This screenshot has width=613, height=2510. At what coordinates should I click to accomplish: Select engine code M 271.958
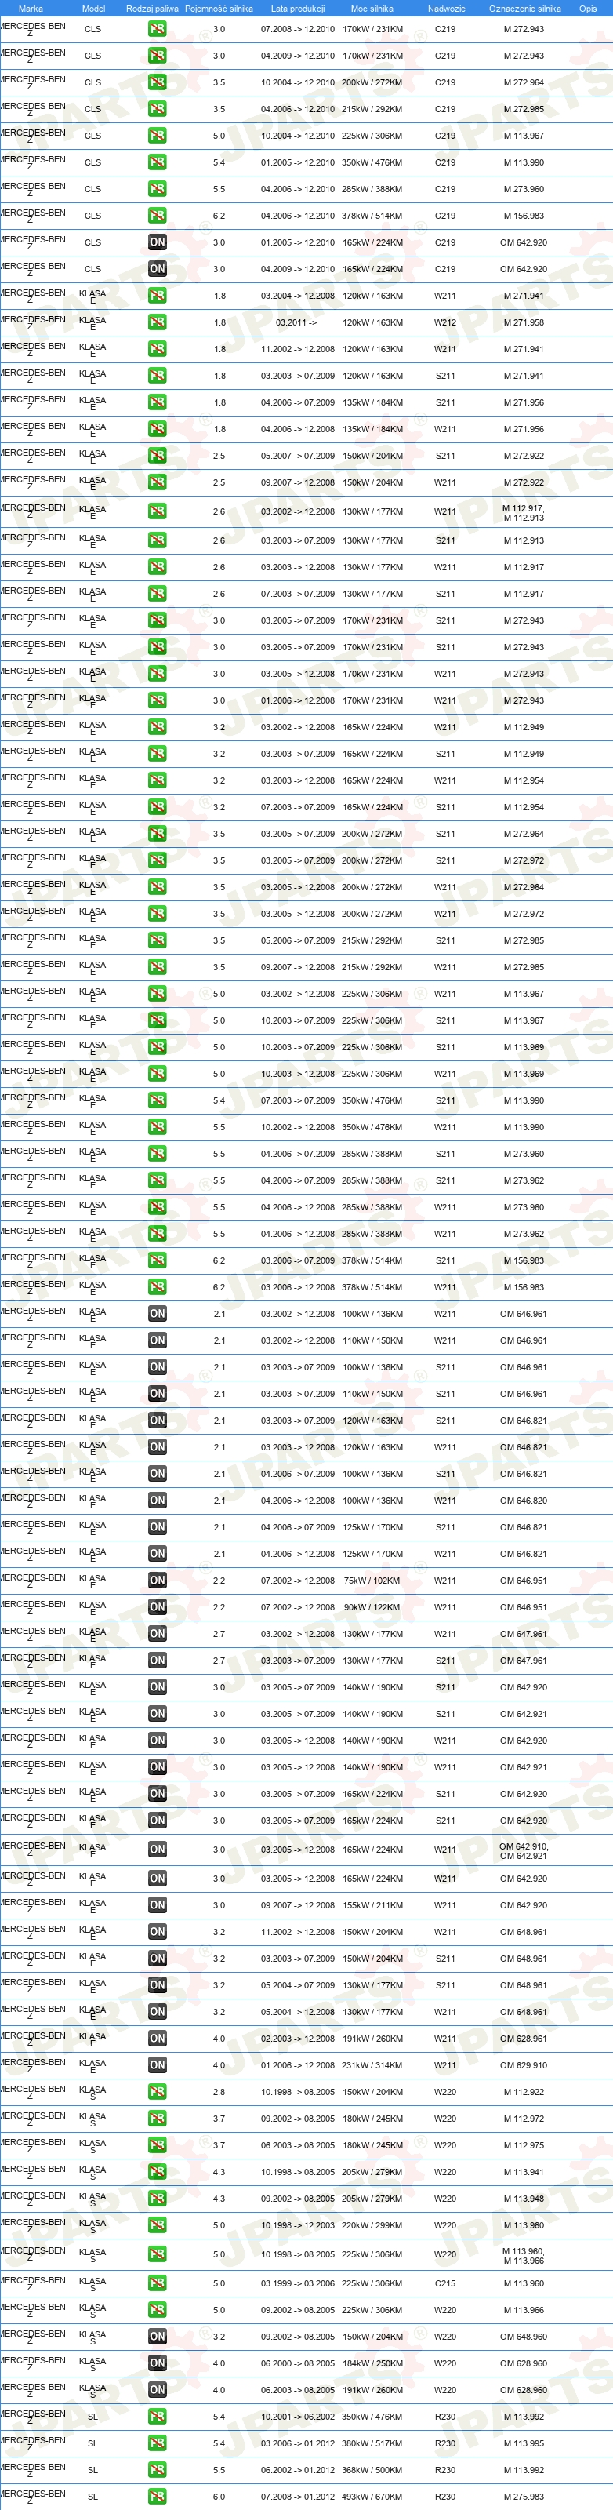524,322
